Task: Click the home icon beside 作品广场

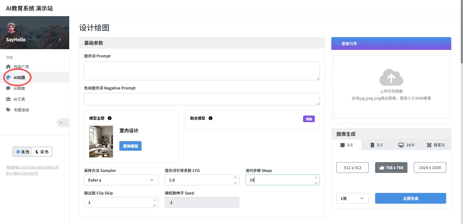Action: 9,67
